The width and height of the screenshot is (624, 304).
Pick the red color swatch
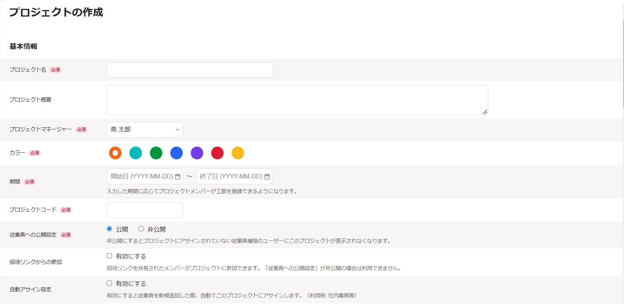tap(217, 153)
